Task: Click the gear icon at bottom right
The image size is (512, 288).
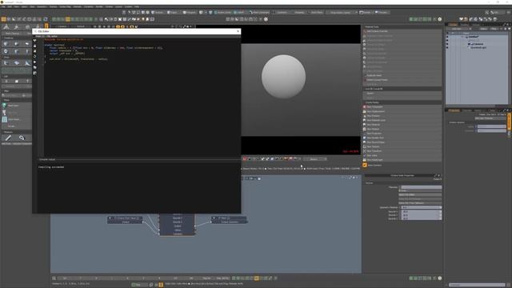Action: click(x=439, y=278)
